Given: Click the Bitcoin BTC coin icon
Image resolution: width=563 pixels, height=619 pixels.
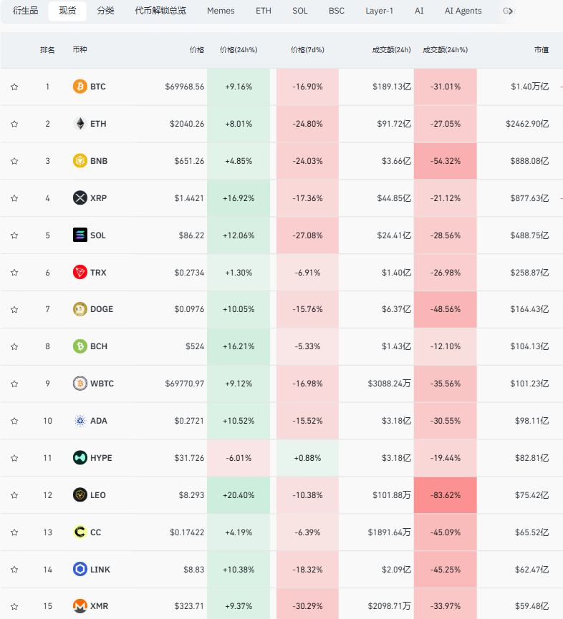Looking at the screenshot, I should 80,87.
